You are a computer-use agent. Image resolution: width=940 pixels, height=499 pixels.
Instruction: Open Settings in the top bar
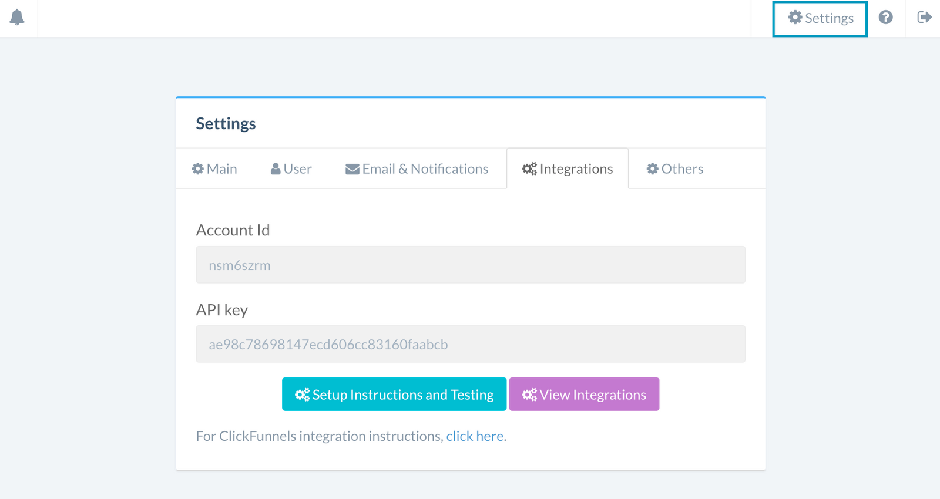click(820, 19)
